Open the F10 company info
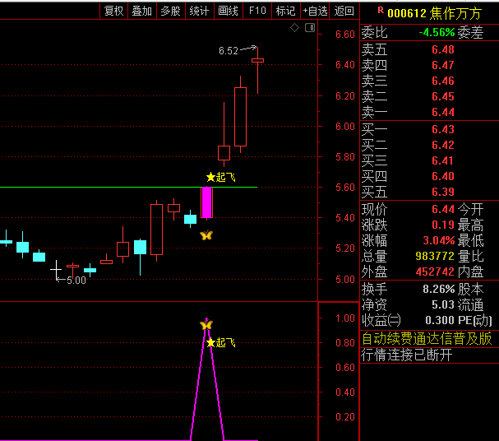This screenshot has width=499, height=441. [x=257, y=12]
